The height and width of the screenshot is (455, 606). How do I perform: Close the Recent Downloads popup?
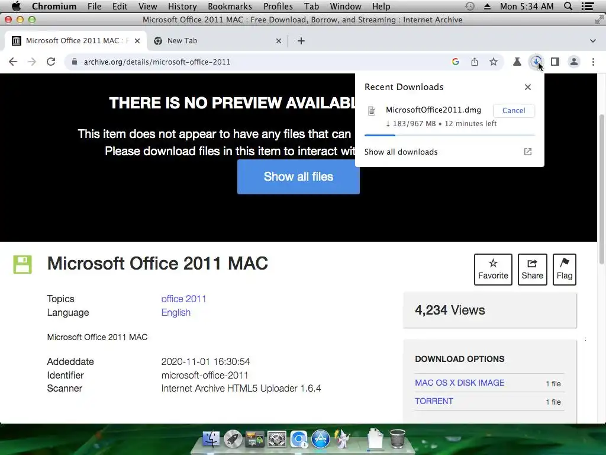click(x=528, y=87)
